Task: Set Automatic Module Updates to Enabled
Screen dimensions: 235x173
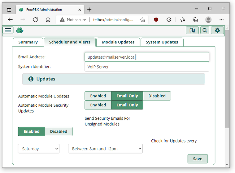Action: (98, 96)
